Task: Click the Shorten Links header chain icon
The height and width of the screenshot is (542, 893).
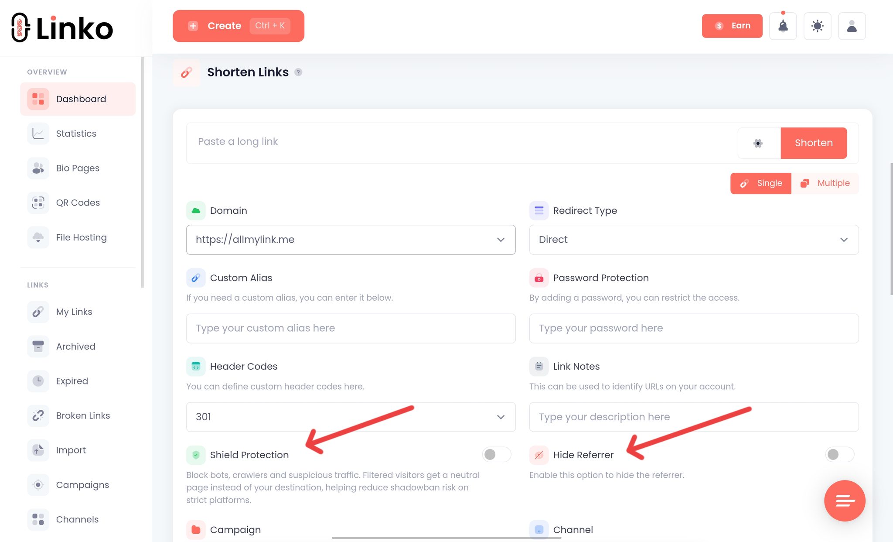Action: [187, 72]
